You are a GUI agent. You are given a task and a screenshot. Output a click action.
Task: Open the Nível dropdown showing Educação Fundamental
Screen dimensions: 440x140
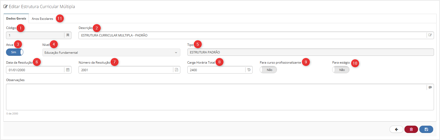[111, 52]
